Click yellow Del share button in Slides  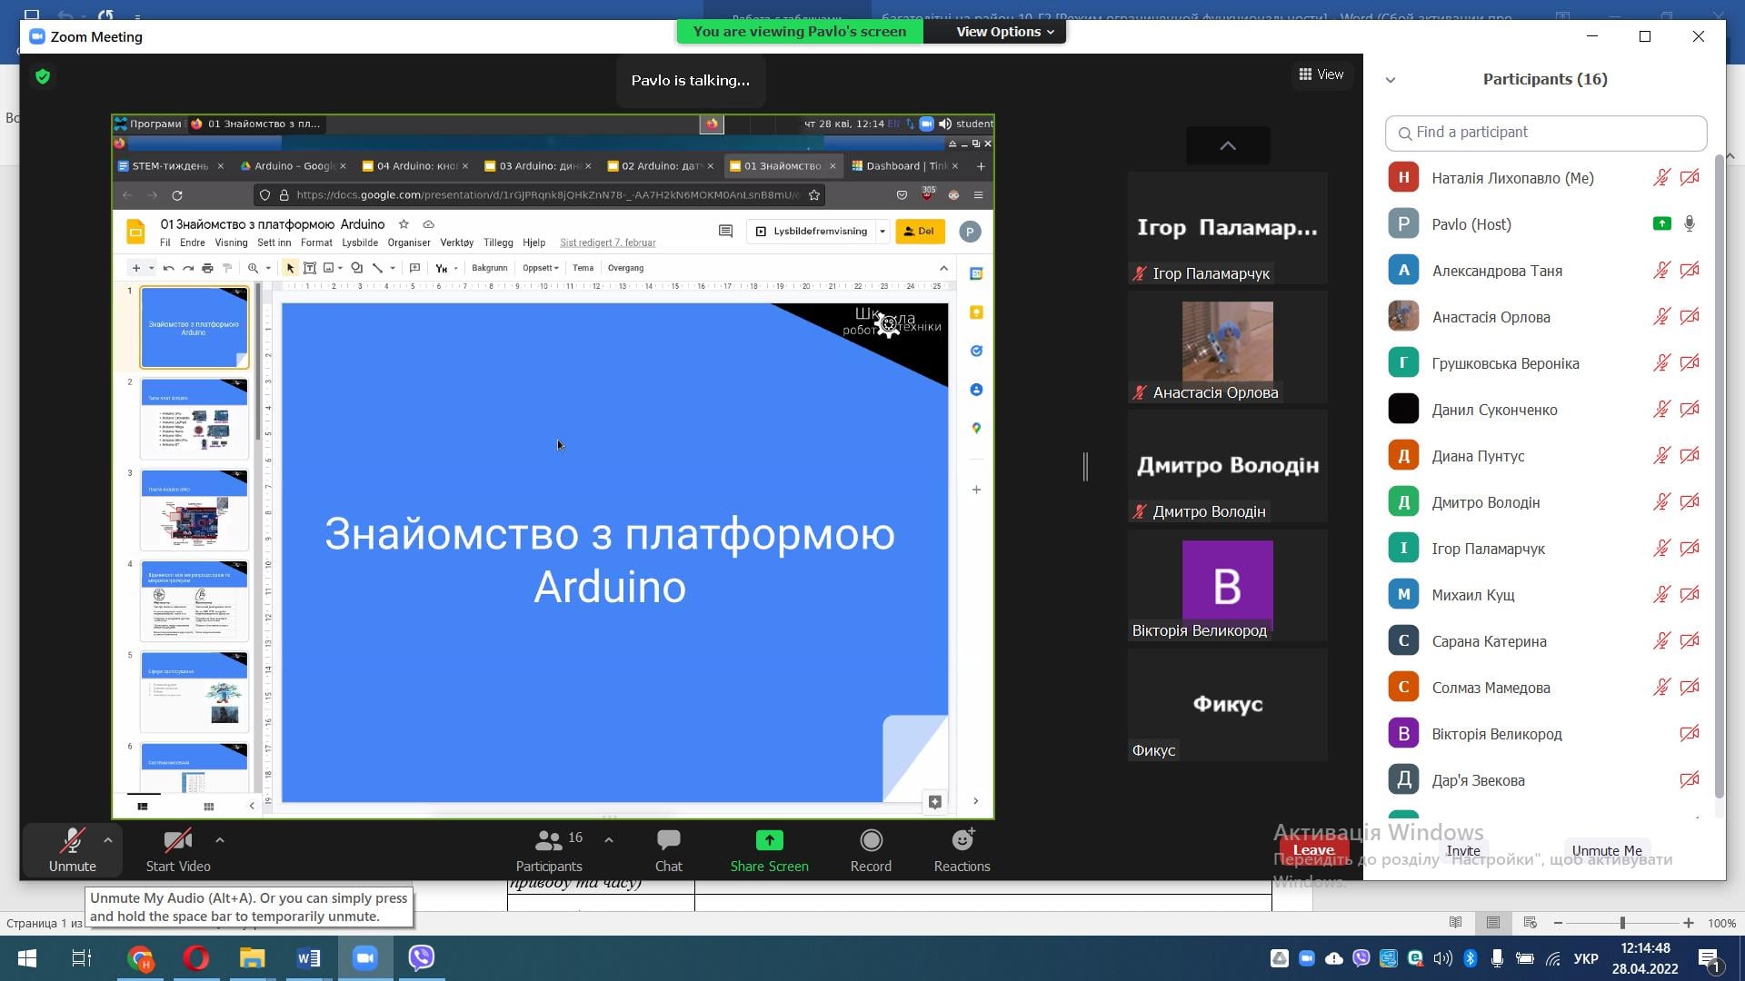click(x=920, y=232)
